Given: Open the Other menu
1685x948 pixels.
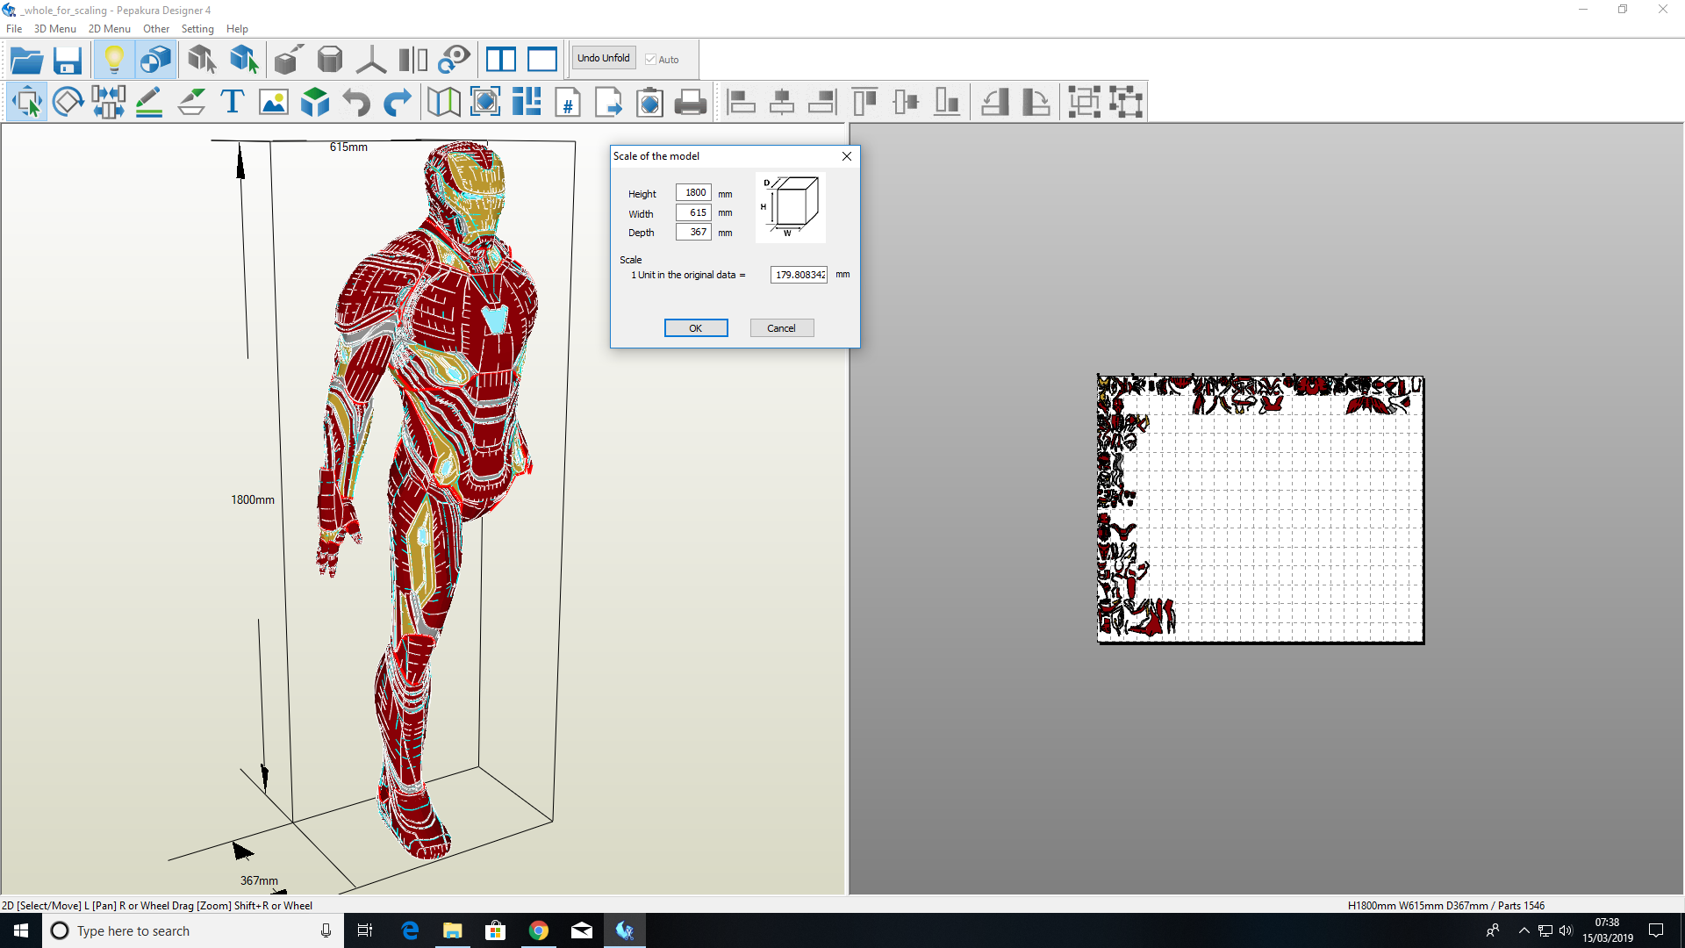Looking at the screenshot, I should pyautogui.click(x=156, y=29).
